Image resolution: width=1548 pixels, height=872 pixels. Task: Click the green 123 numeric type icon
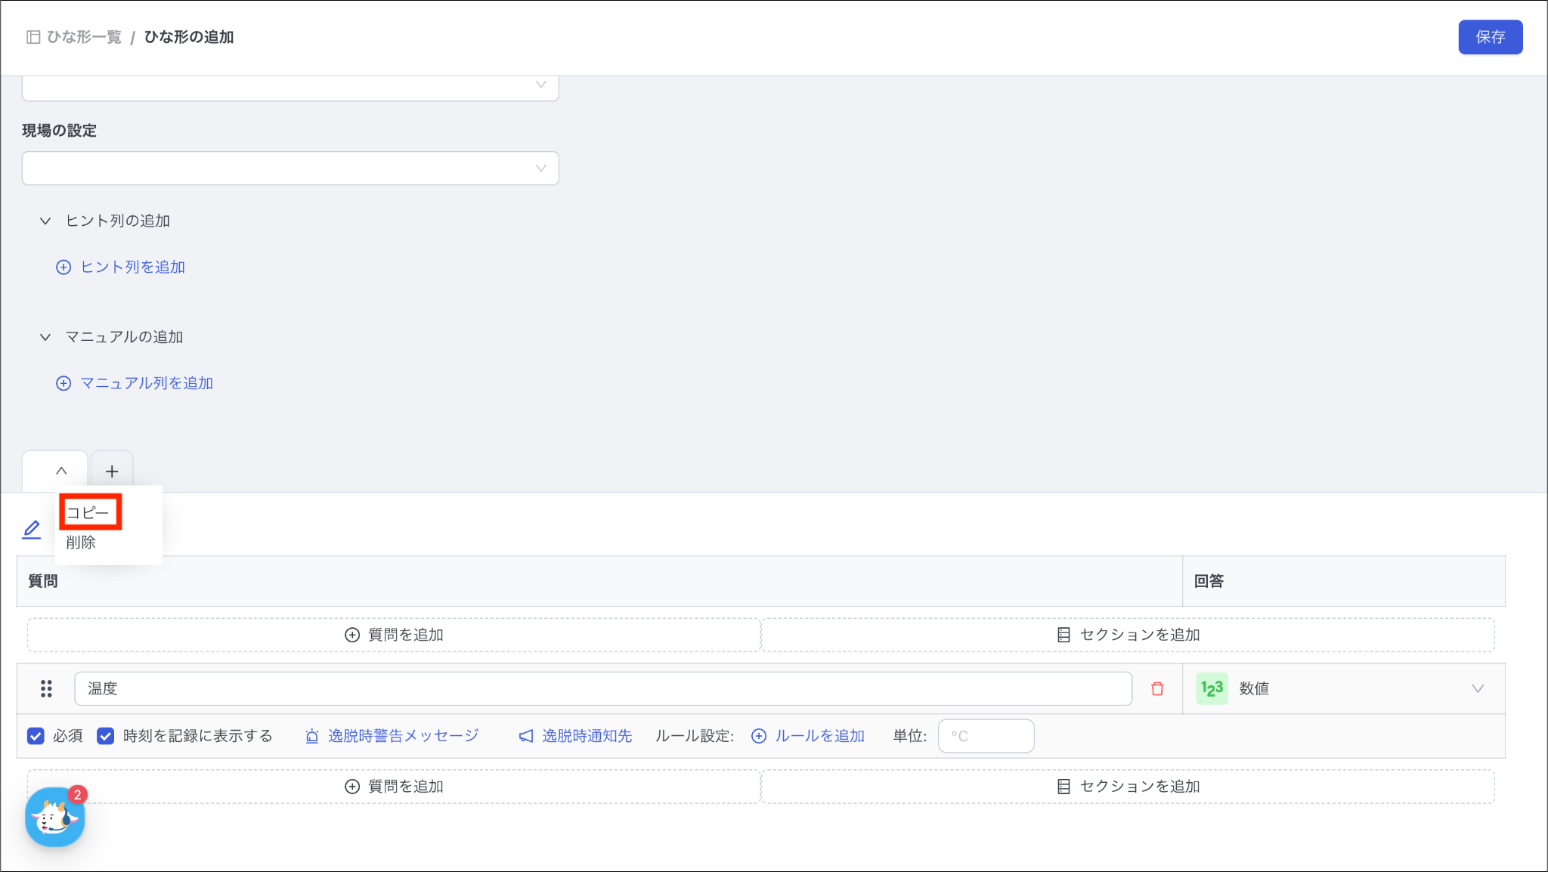1212,688
